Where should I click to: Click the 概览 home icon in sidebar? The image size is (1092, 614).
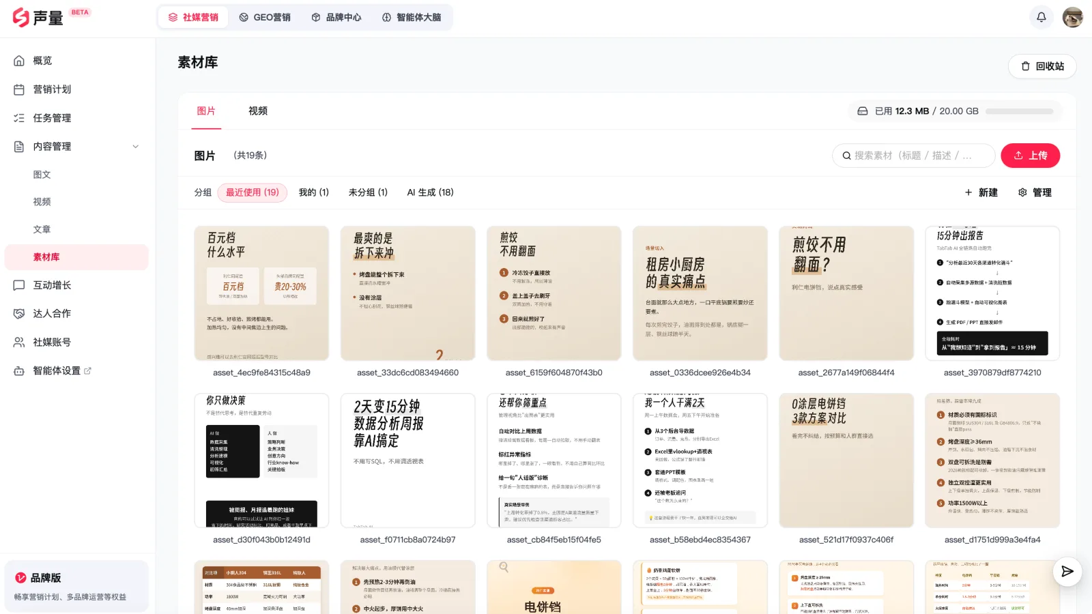coord(19,61)
